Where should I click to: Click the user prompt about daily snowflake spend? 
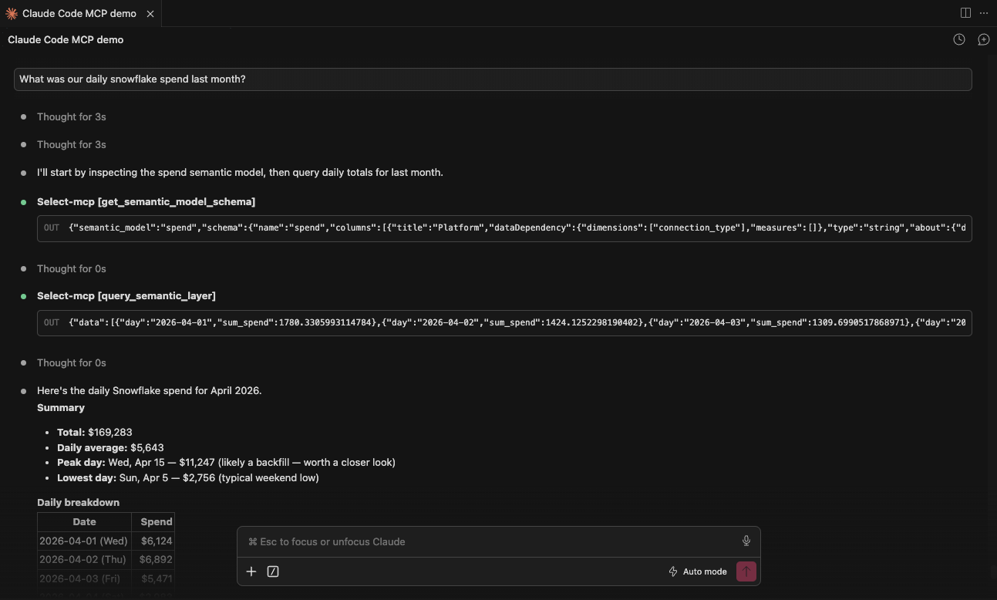(x=493, y=79)
